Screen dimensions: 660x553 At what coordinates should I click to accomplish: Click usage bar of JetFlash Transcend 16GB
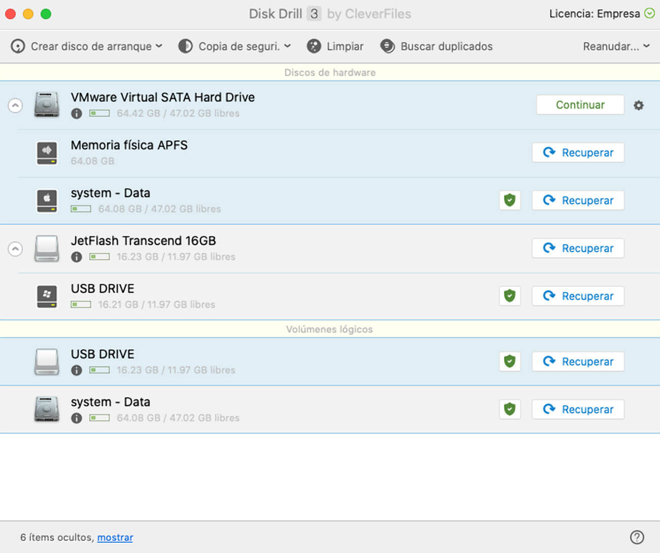(100, 257)
